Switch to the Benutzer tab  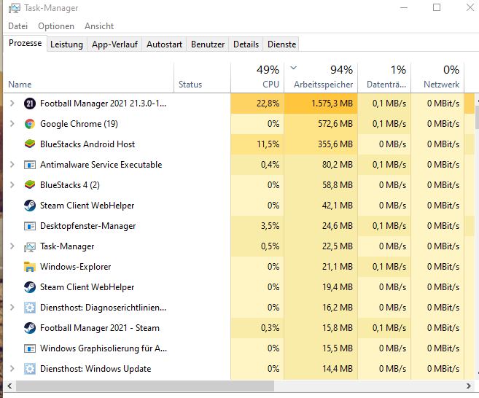tap(208, 44)
